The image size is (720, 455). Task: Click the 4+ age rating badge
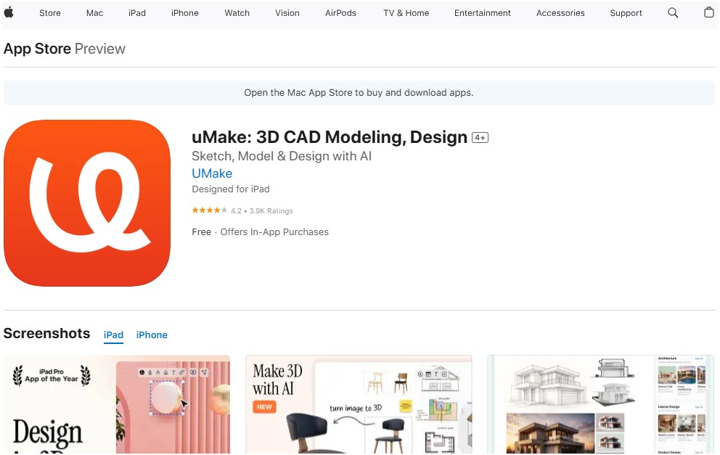(x=480, y=138)
